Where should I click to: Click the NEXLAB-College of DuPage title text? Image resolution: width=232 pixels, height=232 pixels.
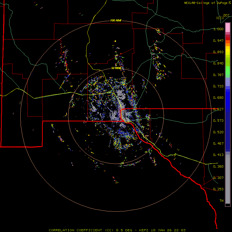tap(208, 3)
